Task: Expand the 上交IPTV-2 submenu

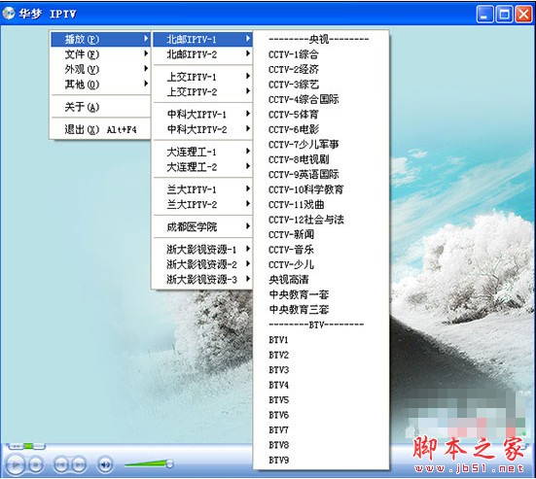Action: pyautogui.click(x=202, y=91)
